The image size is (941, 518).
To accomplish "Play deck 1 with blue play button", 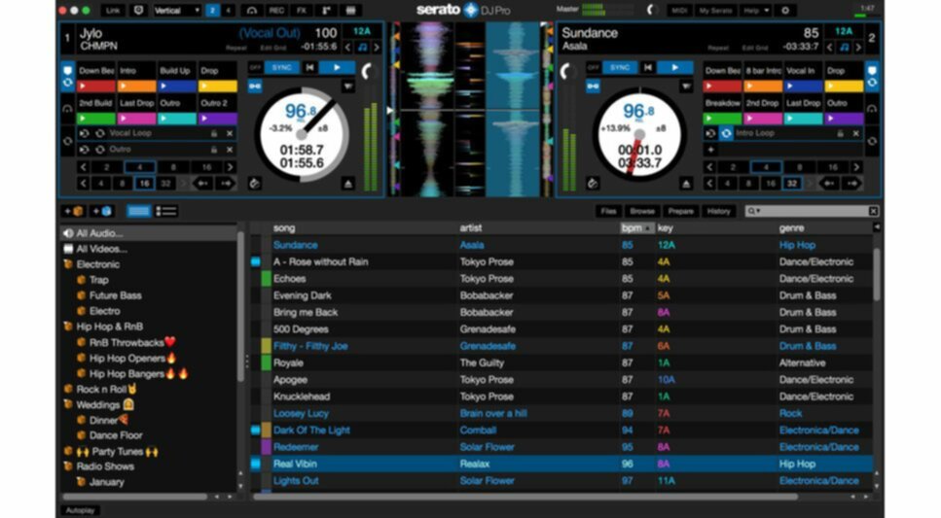I will pyautogui.click(x=337, y=68).
